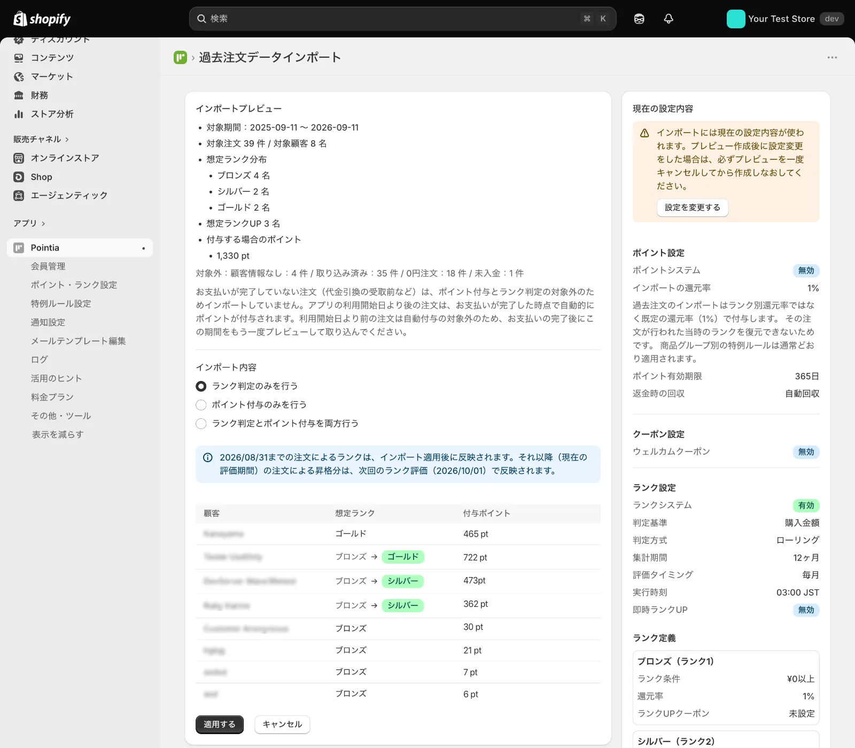855x748 pixels.
Task: Click the Pointia icon in sidebar
Action: coord(19,248)
